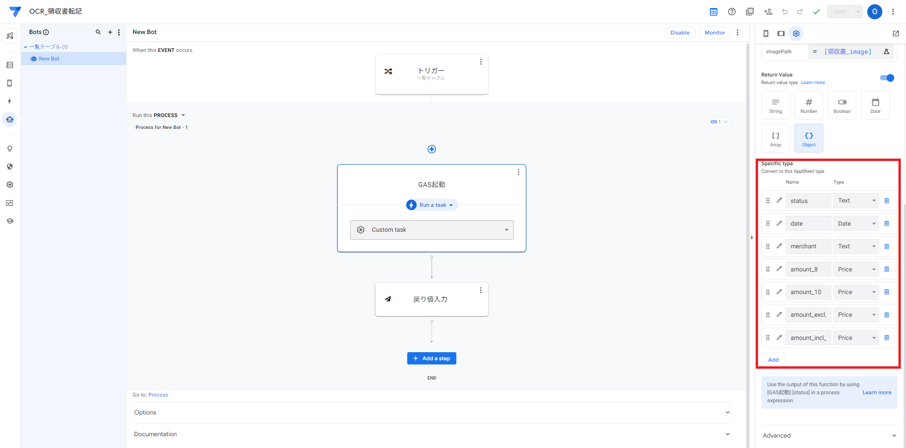Open the preview app icon in top bar

tap(714, 12)
